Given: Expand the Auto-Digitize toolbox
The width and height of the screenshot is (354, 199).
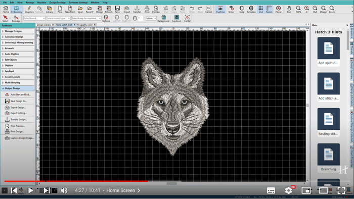Looking at the screenshot, I should (x=18, y=54).
